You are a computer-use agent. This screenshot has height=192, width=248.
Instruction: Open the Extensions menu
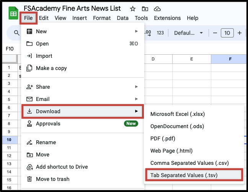point(167,18)
